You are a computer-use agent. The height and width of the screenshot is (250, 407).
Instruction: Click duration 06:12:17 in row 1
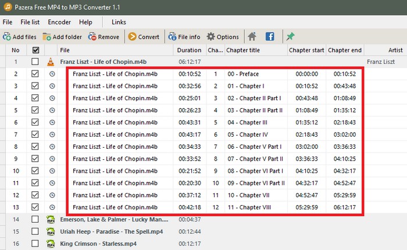tap(190, 62)
